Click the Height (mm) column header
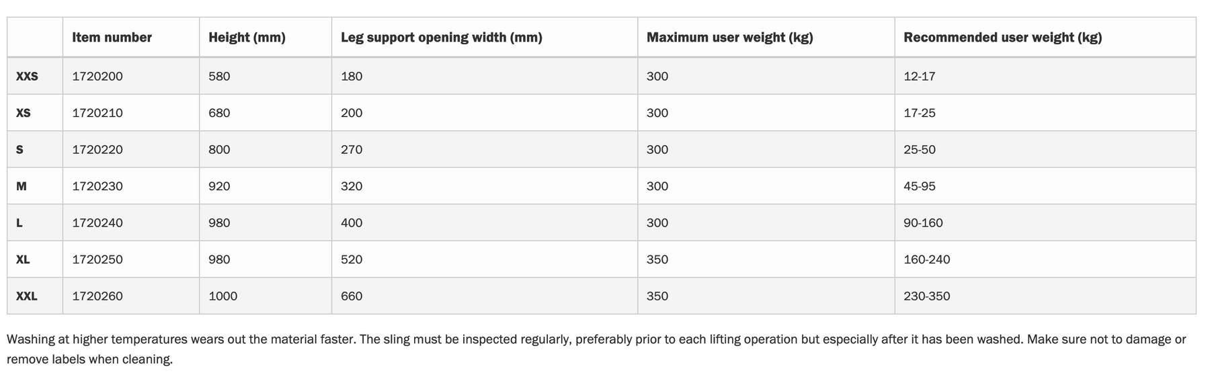This screenshot has width=1210, height=373. point(247,38)
